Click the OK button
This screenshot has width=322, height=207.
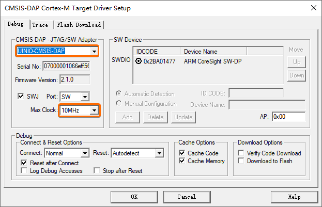pyautogui.click(x=134, y=197)
